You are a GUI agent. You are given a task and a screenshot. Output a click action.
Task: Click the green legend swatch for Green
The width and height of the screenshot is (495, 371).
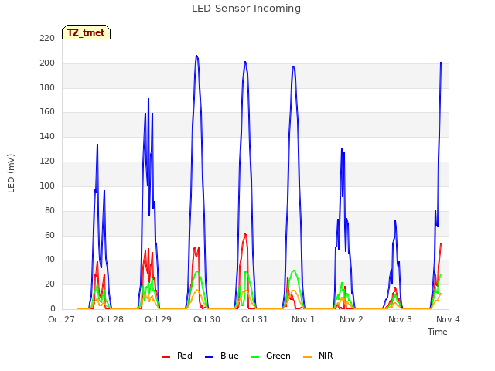coord(254,357)
